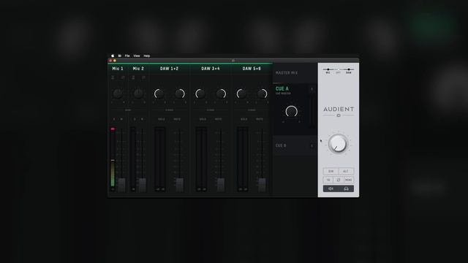The width and height of the screenshot is (468, 263).
Task: Solo the DAW 3+4 channel
Action: [203, 119]
